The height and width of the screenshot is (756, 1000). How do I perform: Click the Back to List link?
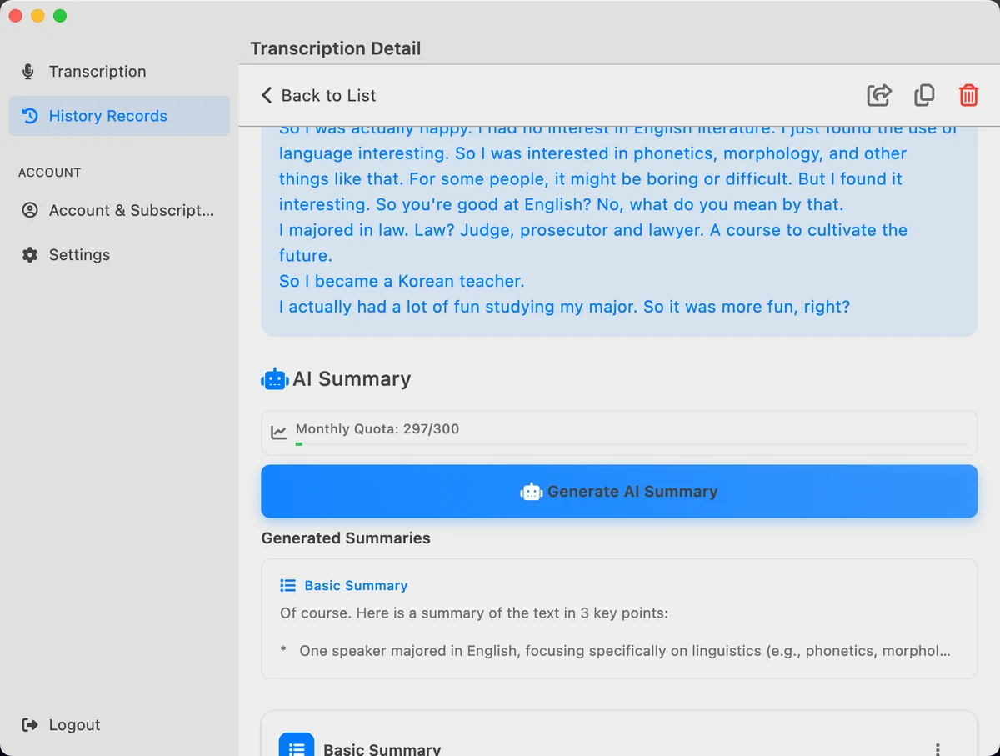(x=328, y=95)
